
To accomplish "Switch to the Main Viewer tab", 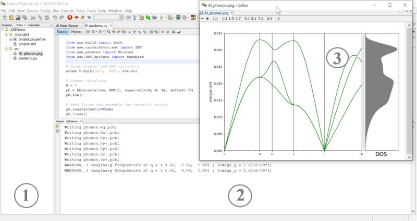I will click(x=67, y=26).
